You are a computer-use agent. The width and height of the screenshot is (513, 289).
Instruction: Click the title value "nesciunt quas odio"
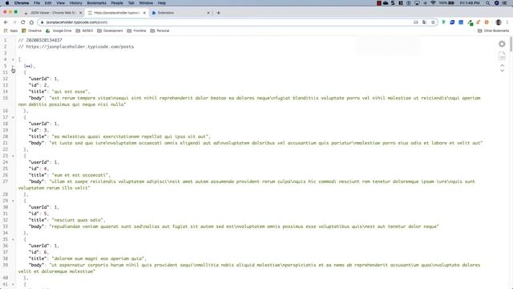click(78, 220)
